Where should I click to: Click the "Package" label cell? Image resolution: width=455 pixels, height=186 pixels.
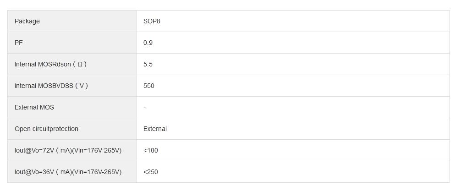pyautogui.click(x=27, y=21)
